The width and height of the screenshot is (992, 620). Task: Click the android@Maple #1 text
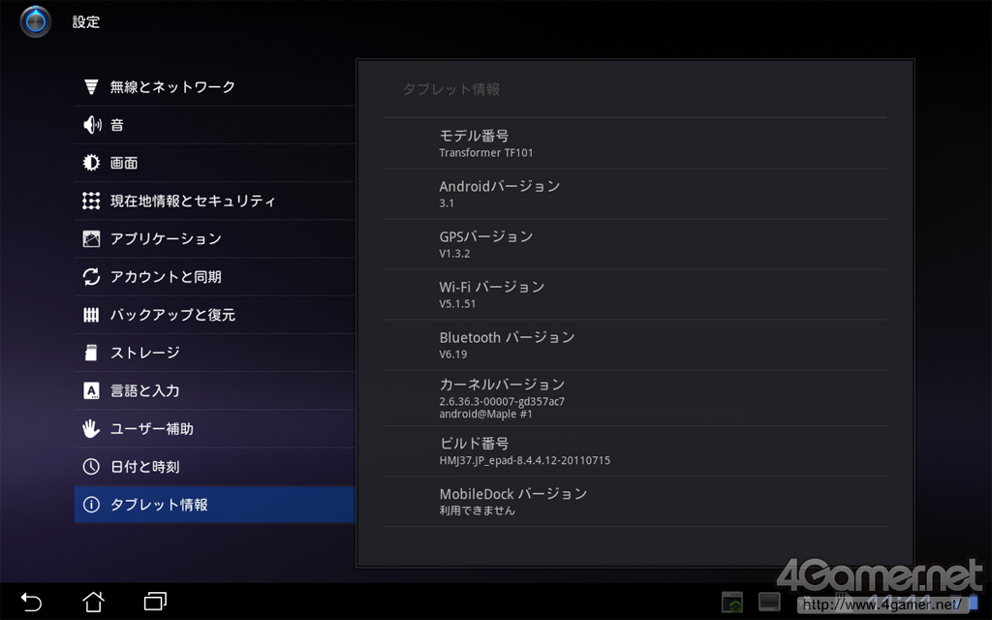point(486,414)
